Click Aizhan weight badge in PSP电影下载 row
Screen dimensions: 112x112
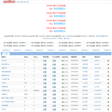[x=44, y=79]
